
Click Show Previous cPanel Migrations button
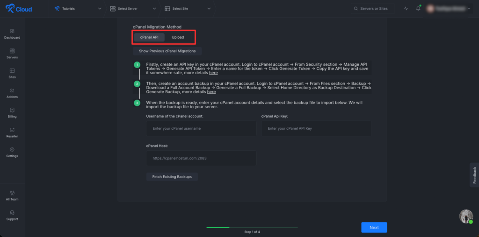pyautogui.click(x=167, y=51)
